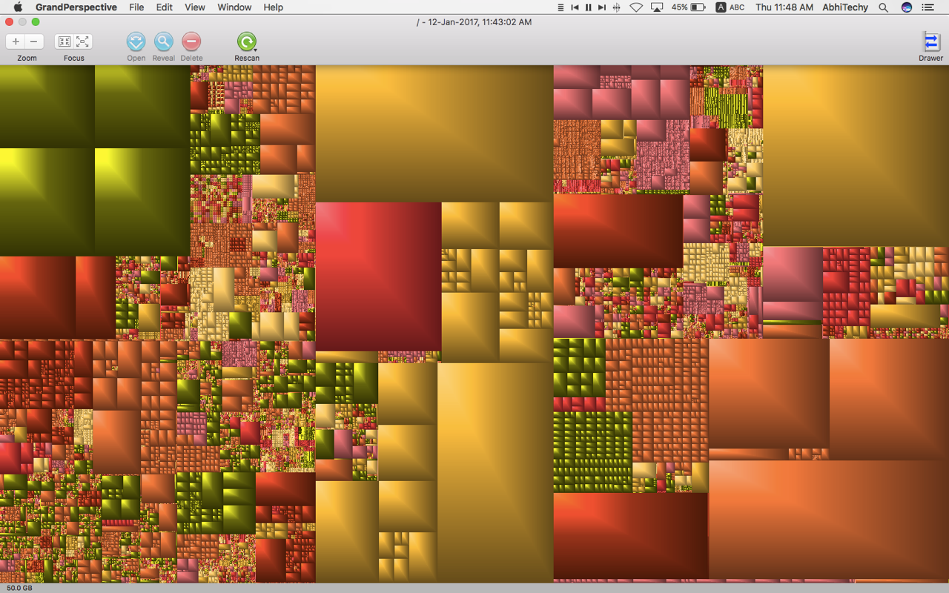The width and height of the screenshot is (949, 593).
Task: Open the View menu
Action: [x=195, y=7]
